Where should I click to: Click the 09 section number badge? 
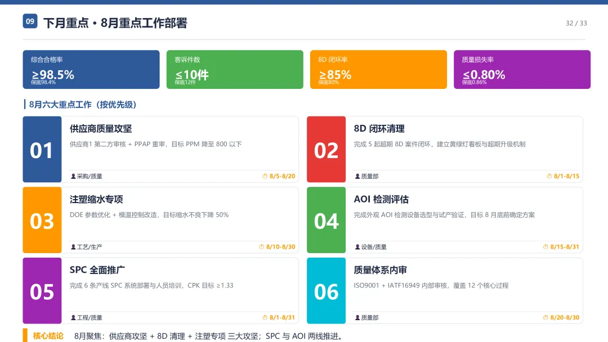pos(30,21)
